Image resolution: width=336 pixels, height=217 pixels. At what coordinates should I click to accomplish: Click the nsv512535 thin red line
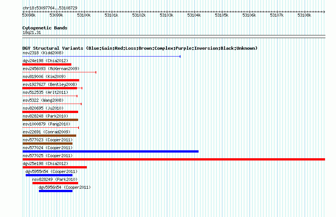(50, 96)
